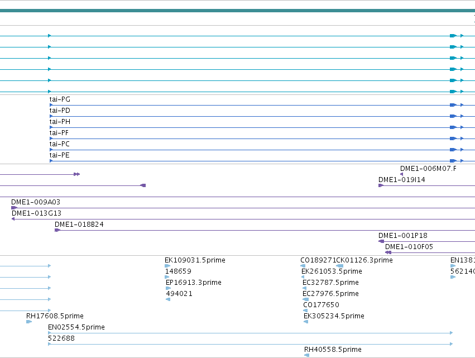475x358 pixels.
Task: Click the DME1-013G13 feature label
Action: pyautogui.click(x=36, y=213)
